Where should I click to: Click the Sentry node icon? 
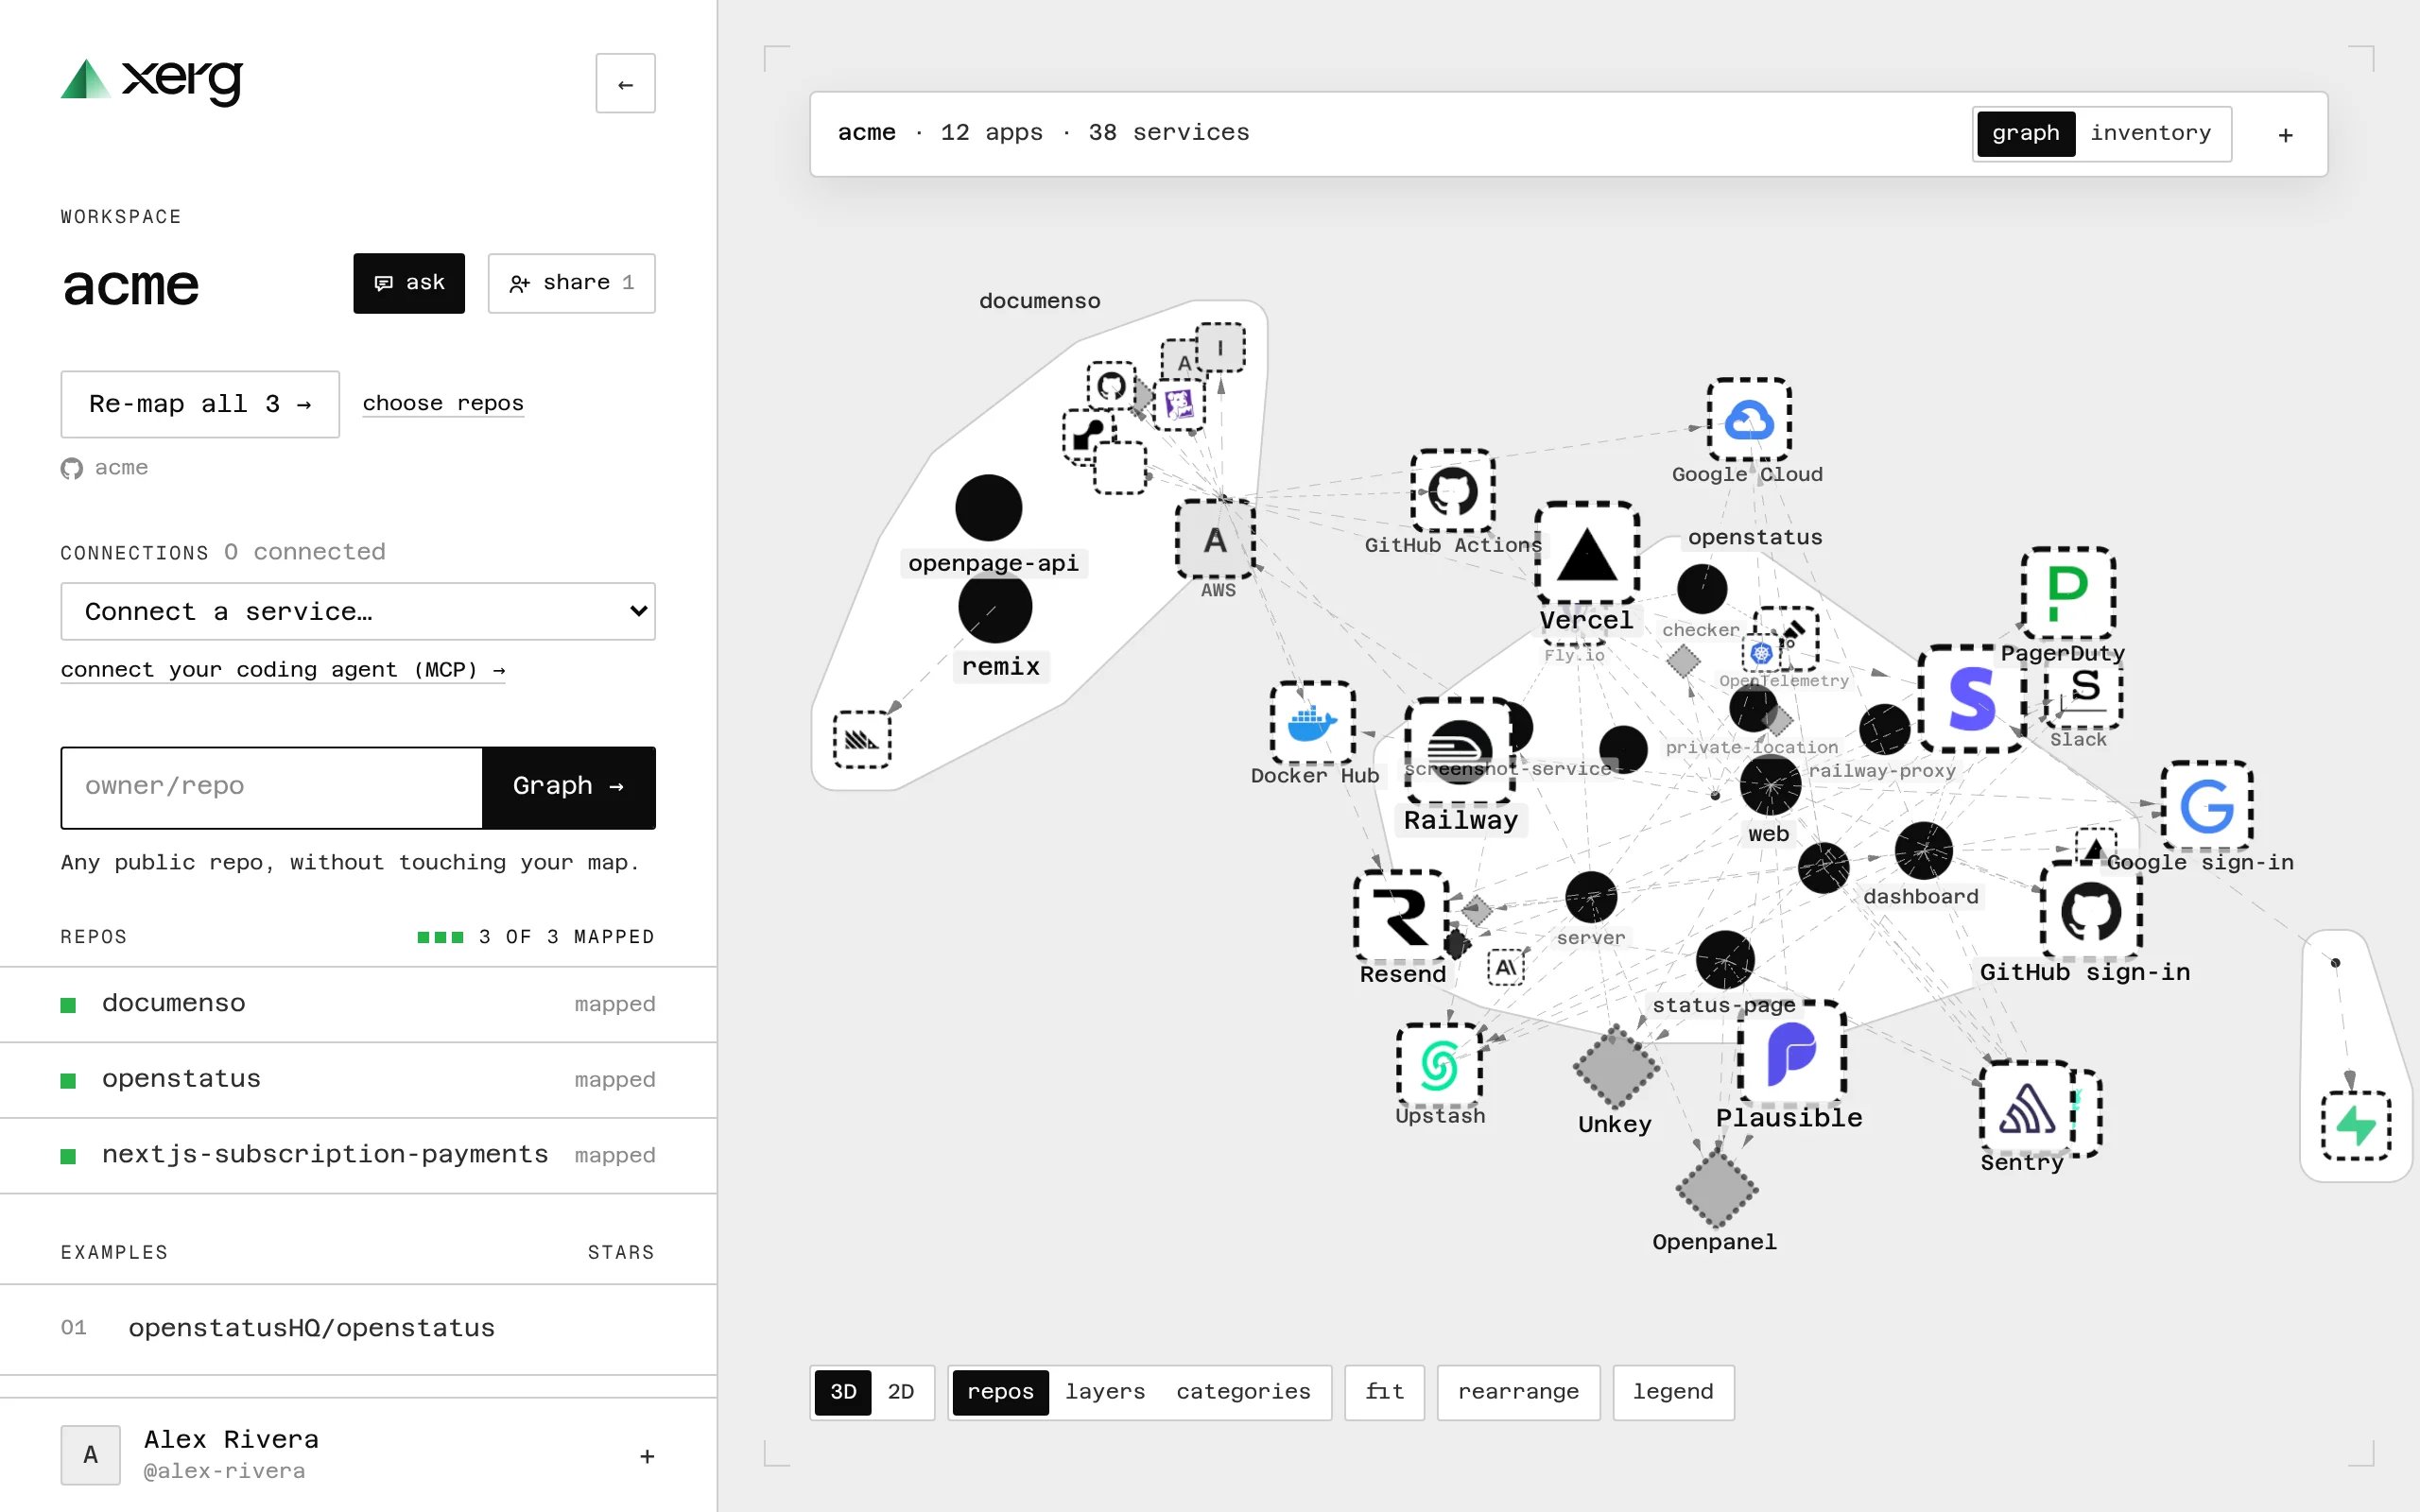pos(2027,1109)
